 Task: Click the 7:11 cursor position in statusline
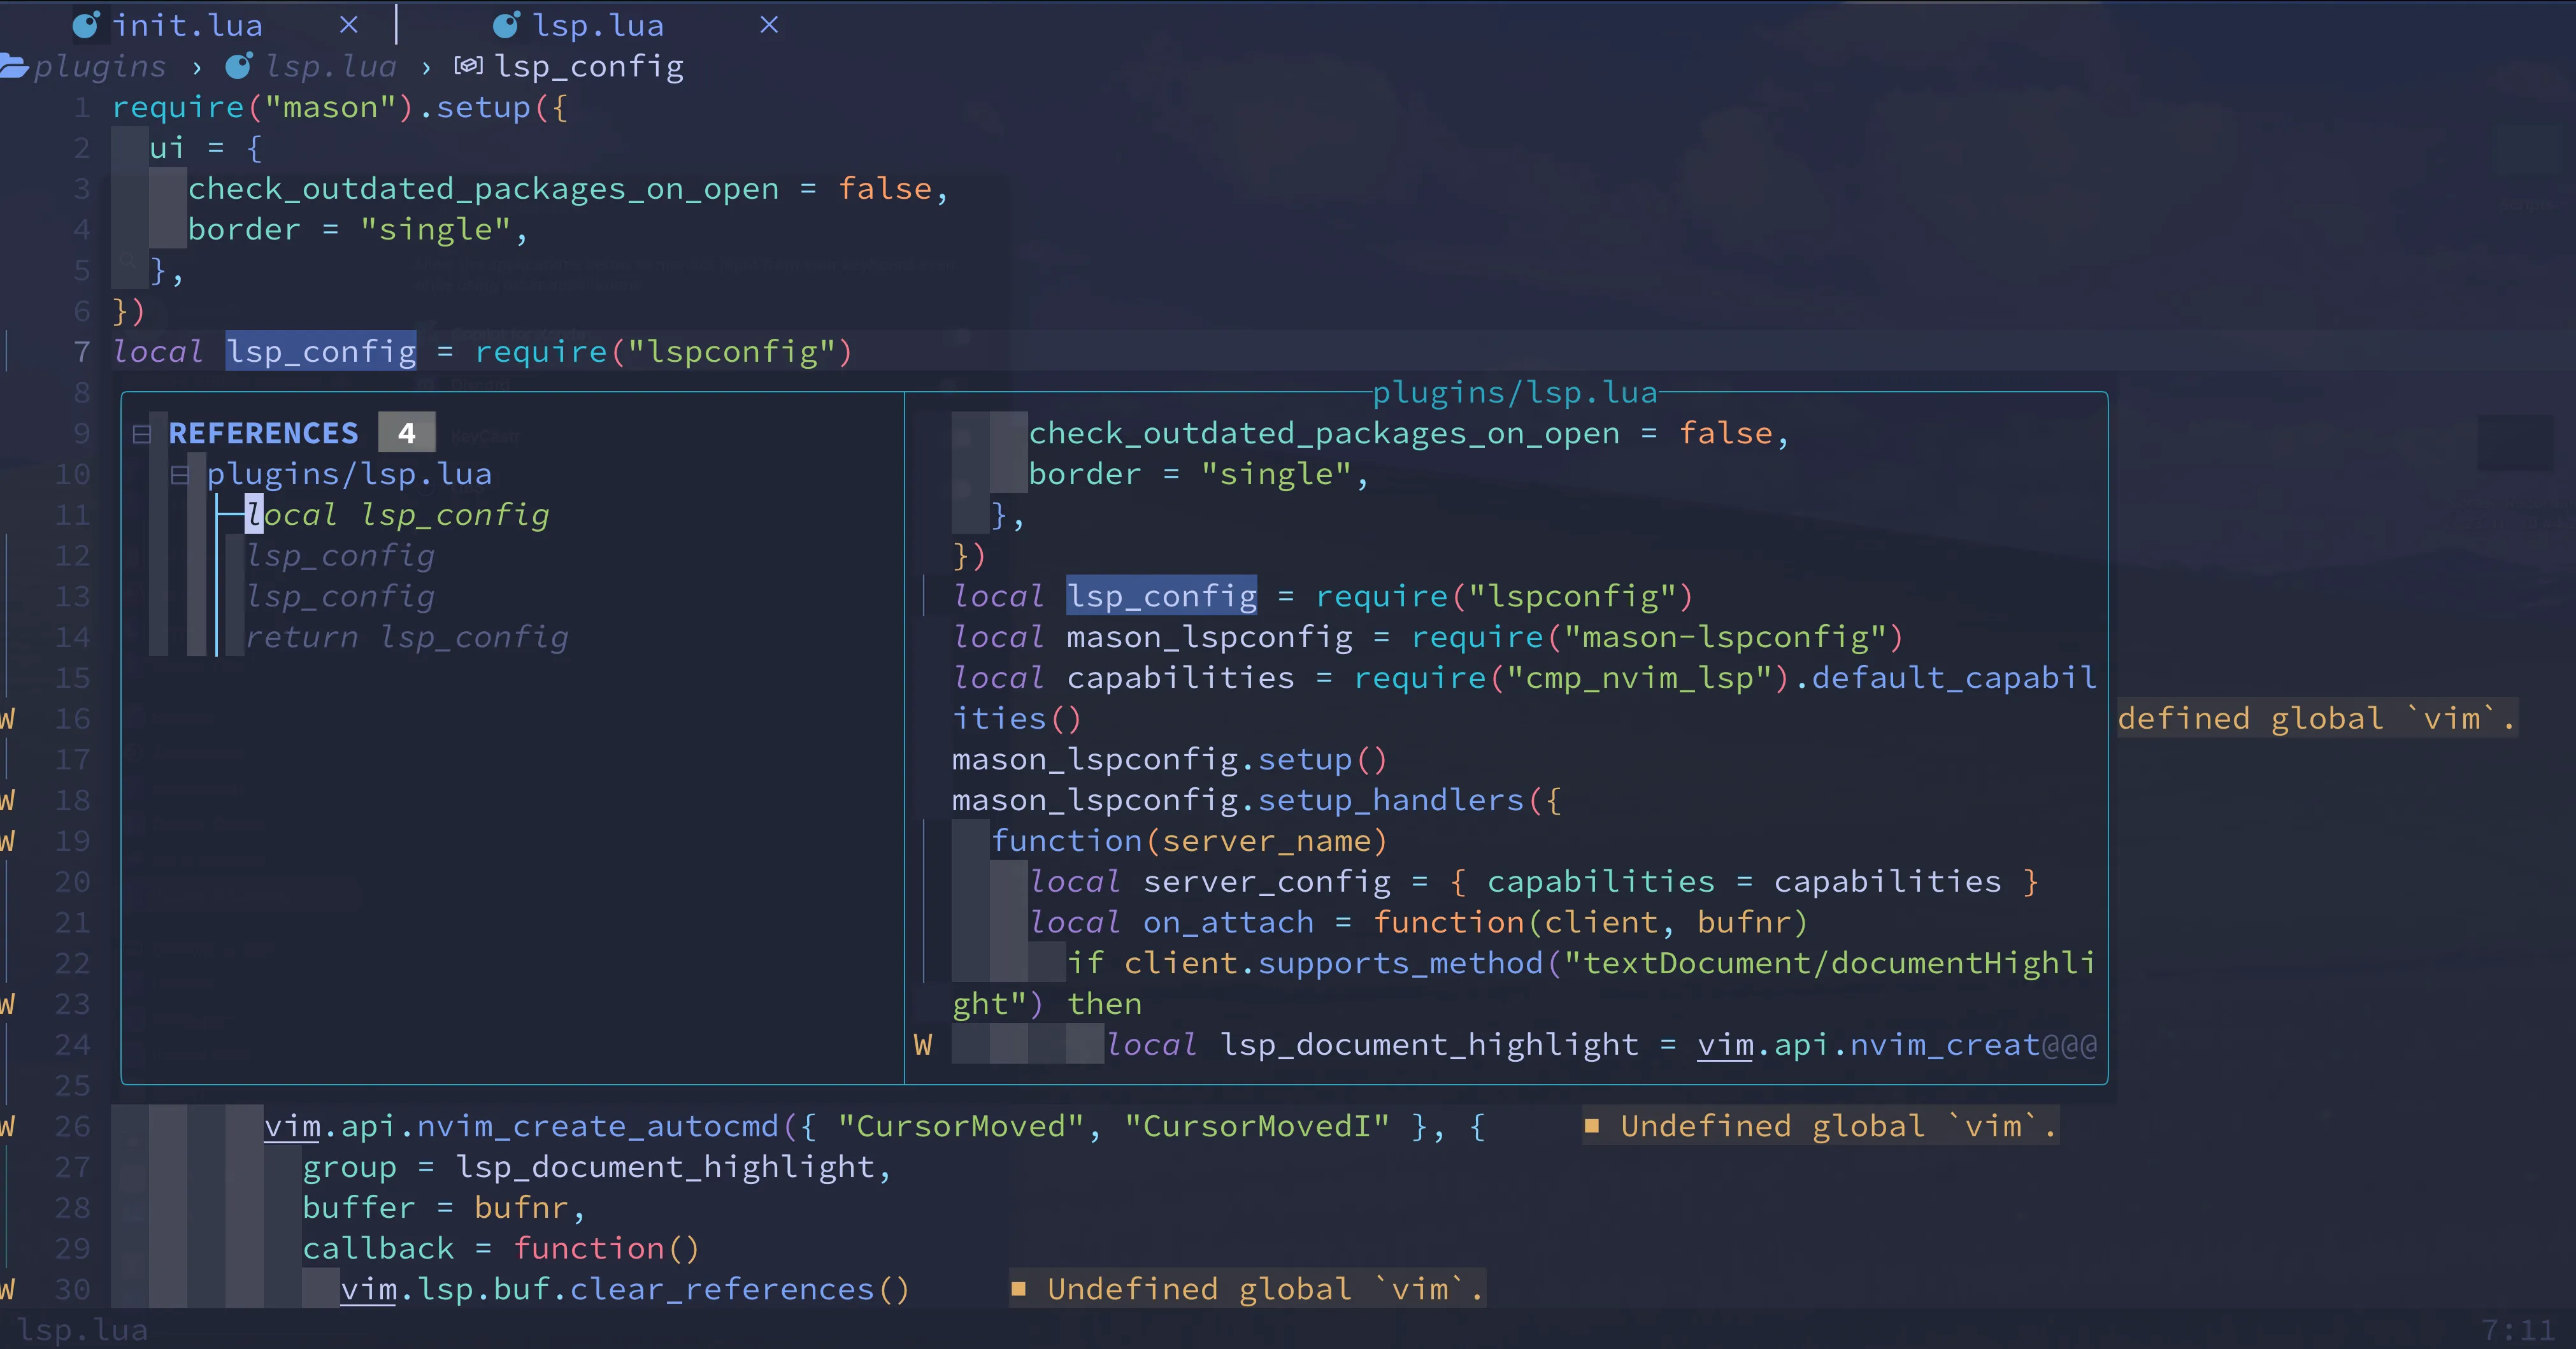click(2517, 1330)
